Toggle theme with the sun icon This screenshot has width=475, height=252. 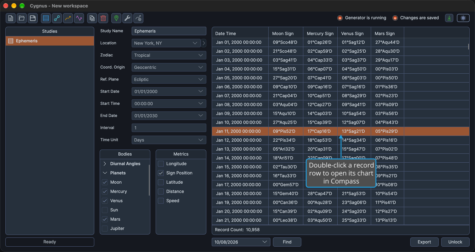[x=463, y=18]
